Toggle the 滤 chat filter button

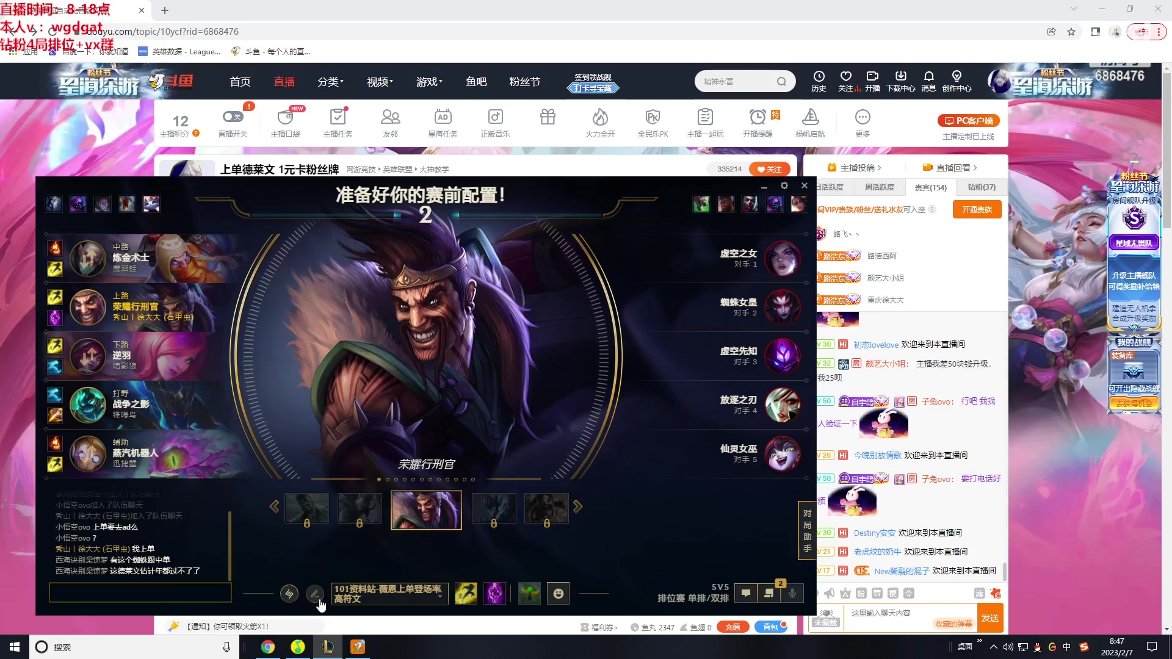(979, 593)
